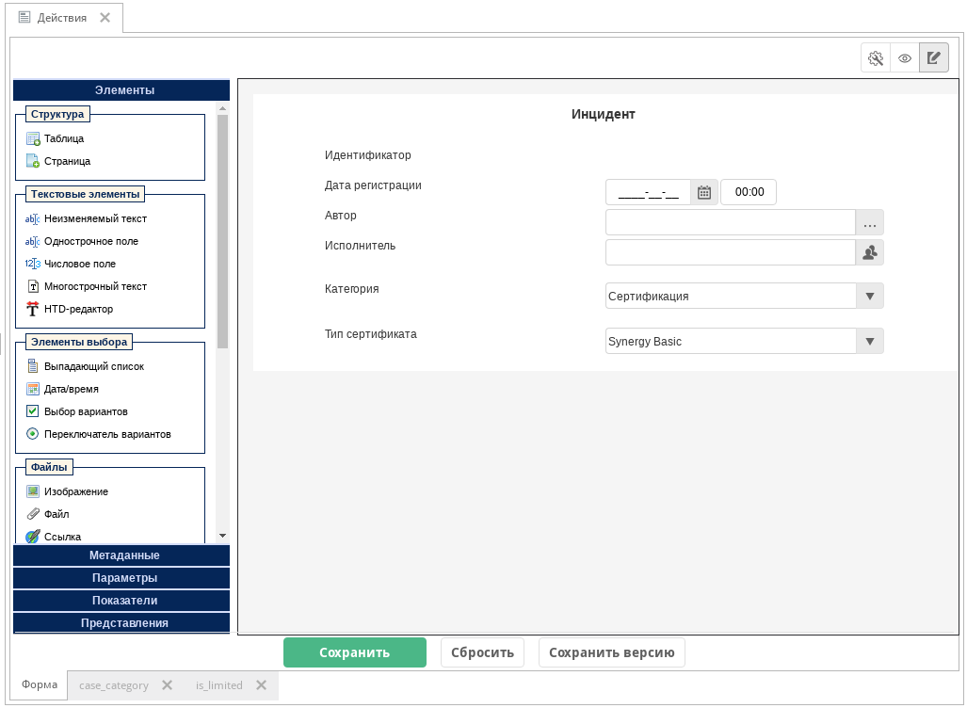Expand the Категория dropdown arrow

coord(870,296)
